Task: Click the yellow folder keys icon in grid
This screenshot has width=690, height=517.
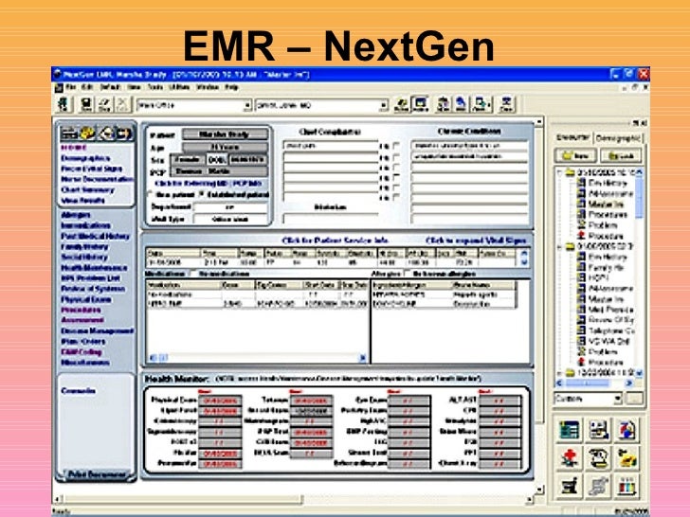Action: click(626, 458)
